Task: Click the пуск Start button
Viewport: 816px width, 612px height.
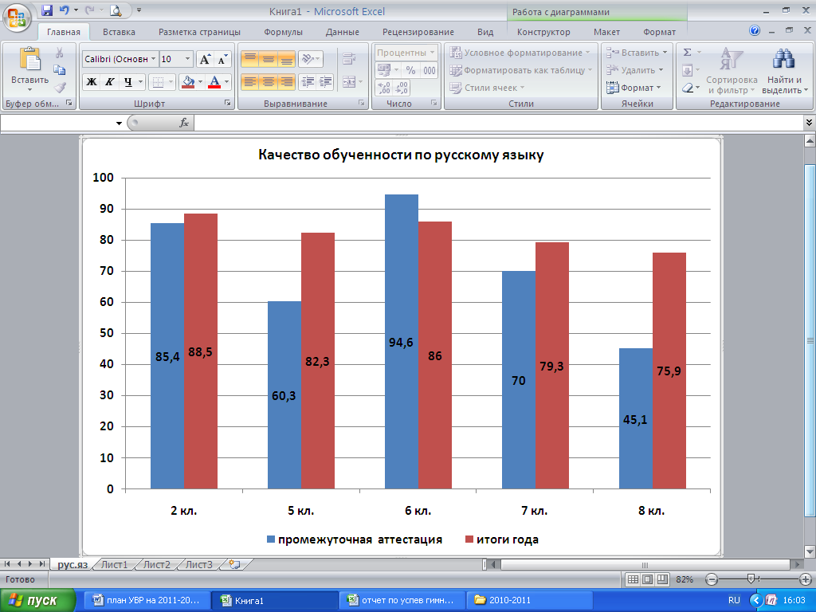Action: (x=38, y=600)
